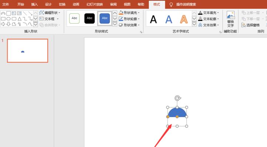This screenshot has height=147, width=267.
Task: Open 形状样式 group dialog launcher
Action: (x=141, y=32)
